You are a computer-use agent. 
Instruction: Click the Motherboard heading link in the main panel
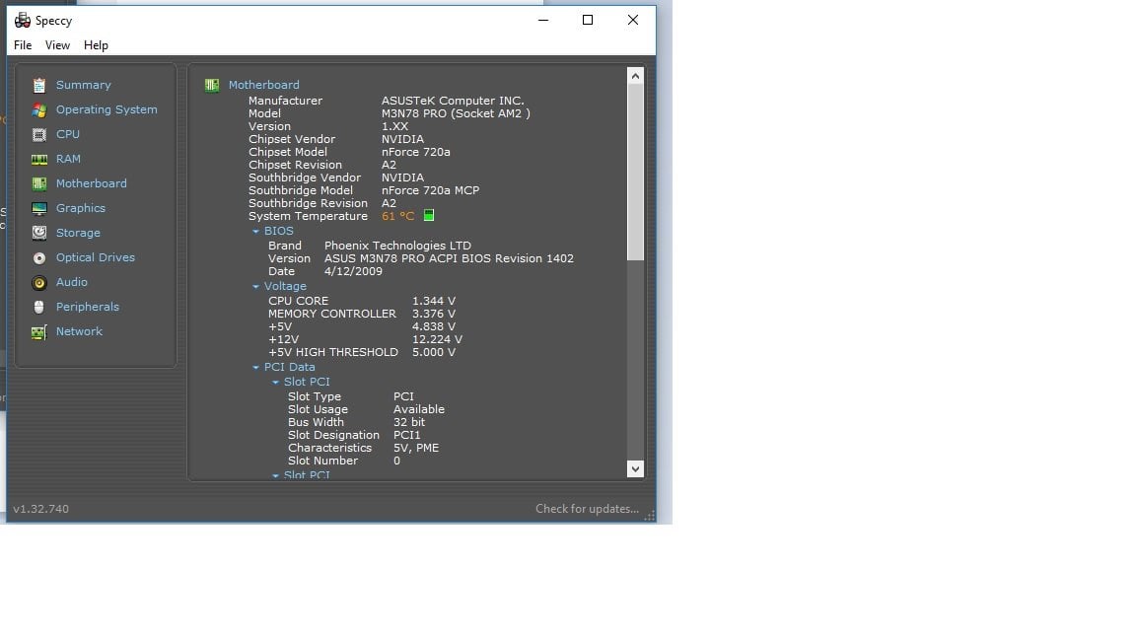[x=263, y=85]
